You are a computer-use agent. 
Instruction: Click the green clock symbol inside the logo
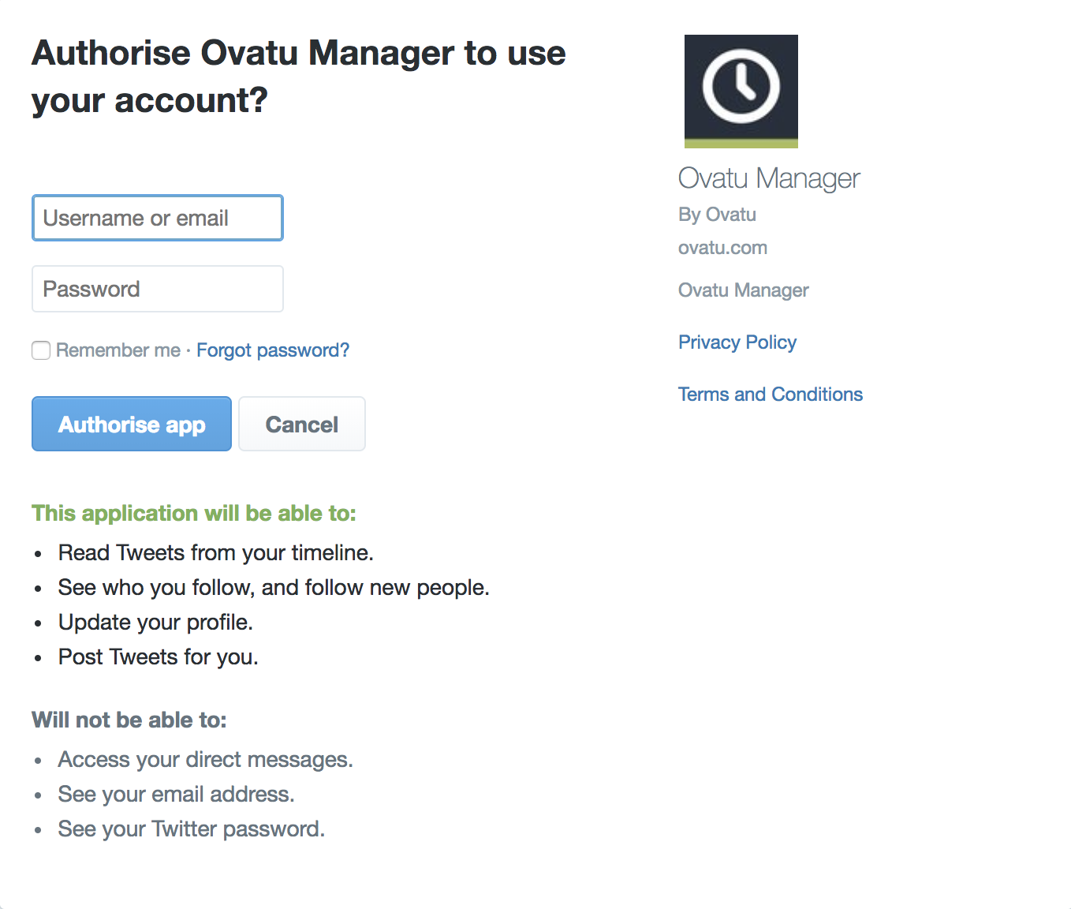(x=741, y=87)
